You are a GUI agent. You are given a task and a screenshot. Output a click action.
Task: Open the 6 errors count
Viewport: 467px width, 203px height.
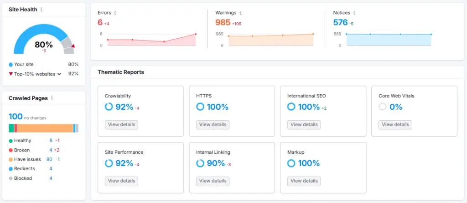[100, 22]
